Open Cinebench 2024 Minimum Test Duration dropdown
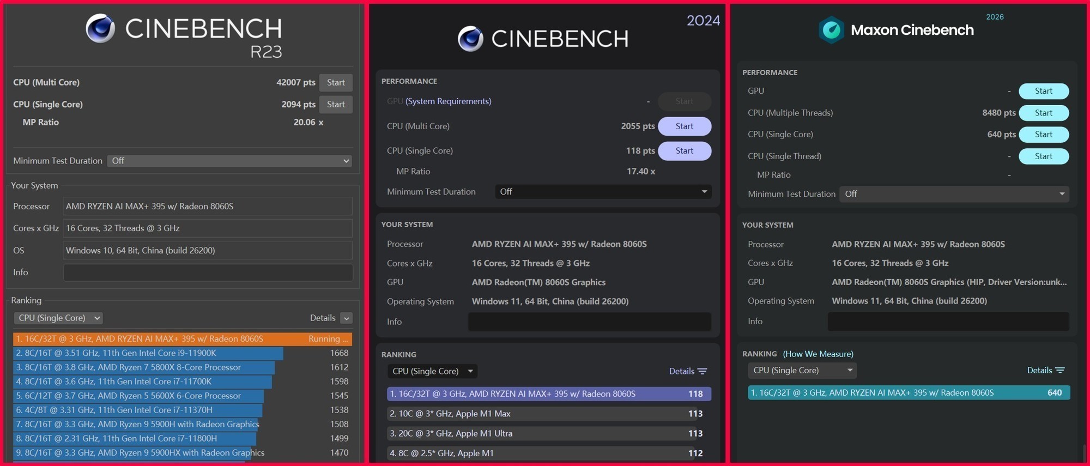 tap(603, 191)
